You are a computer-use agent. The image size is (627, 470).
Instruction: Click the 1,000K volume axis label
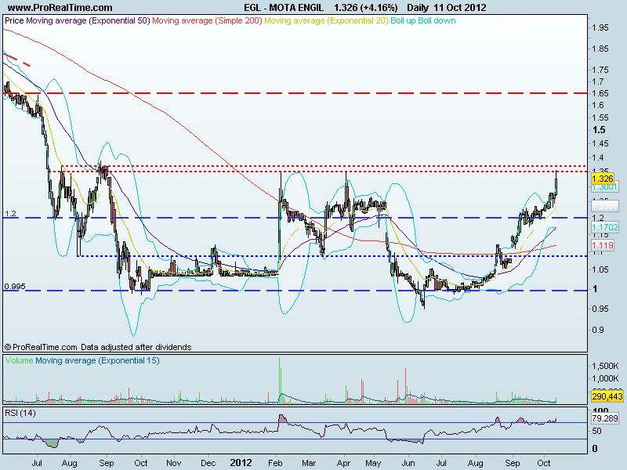[x=605, y=378]
